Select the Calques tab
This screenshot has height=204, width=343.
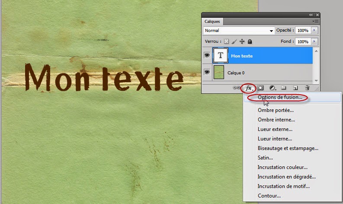point(212,22)
